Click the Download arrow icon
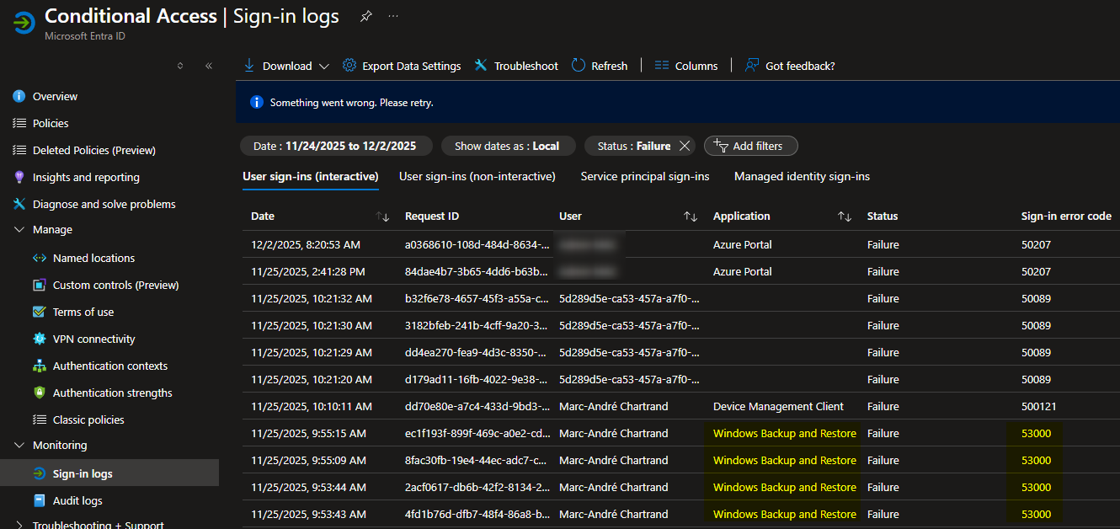The width and height of the screenshot is (1120, 529). tap(249, 66)
